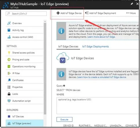Viewport: 140px width, 128px height.
Task: Select the IoT Edge Devices tab
Action: click(68, 47)
